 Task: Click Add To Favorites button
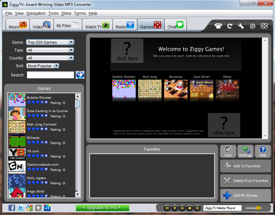coord(246,166)
